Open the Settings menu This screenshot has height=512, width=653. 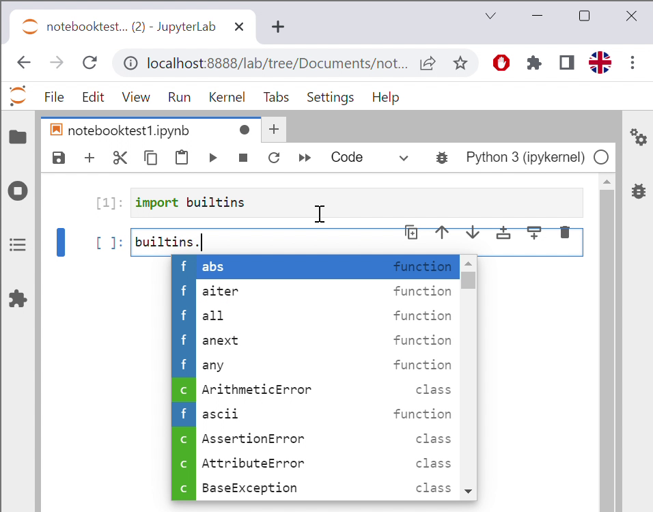[330, 97]
